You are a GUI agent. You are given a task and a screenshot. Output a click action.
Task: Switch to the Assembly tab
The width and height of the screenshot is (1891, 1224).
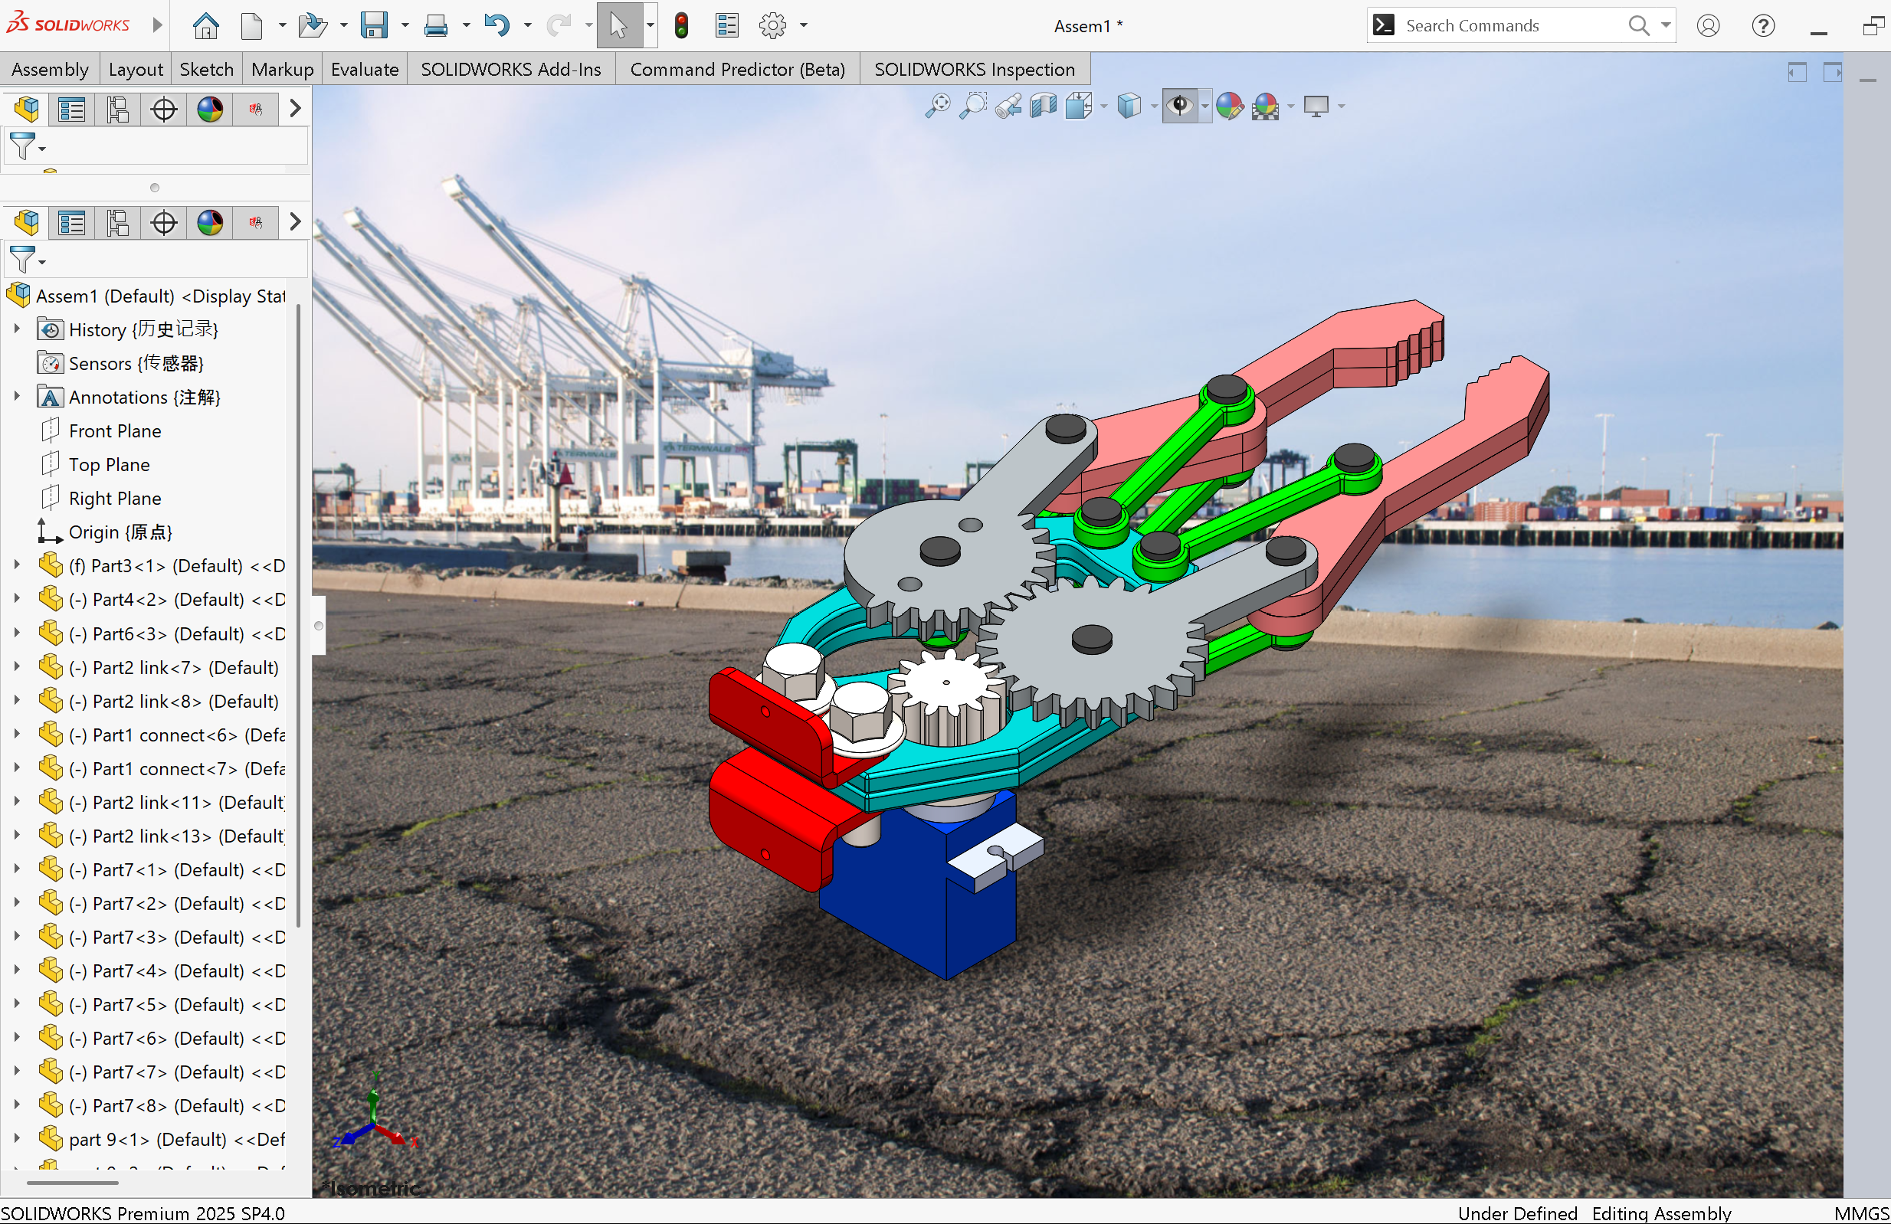point(50,69)
